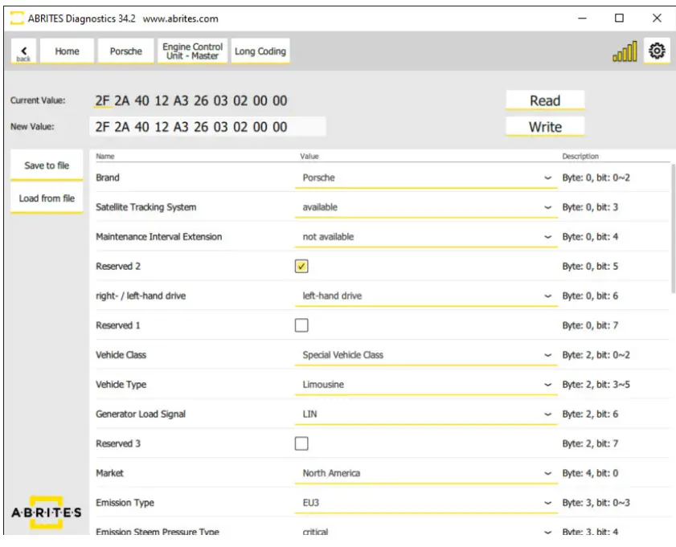Expand the Satellite Tracking System dropdown
676x547 pixels.
click(x=425, y=207)
